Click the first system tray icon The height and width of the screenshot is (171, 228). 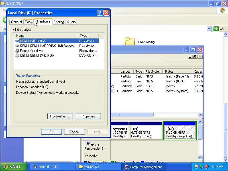coord(196,166)
